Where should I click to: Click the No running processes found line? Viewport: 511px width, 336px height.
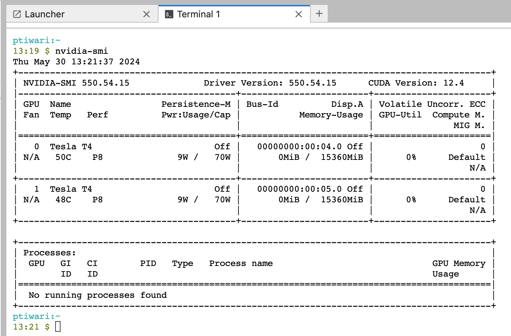click(x=98, y=295)
